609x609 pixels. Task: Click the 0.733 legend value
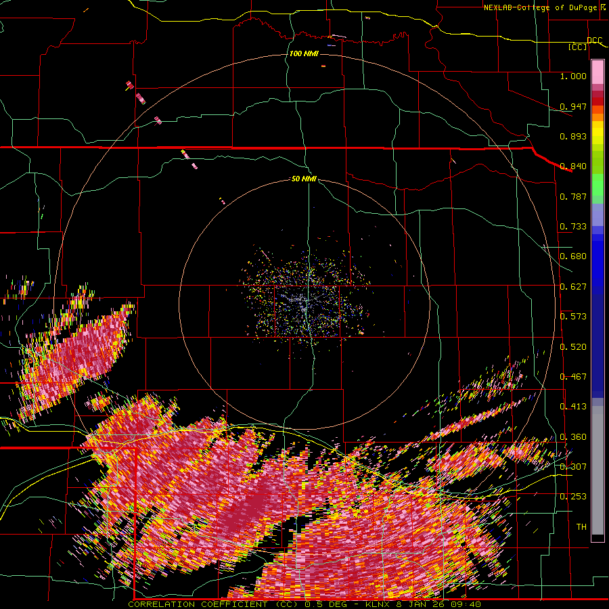point(573,227)
